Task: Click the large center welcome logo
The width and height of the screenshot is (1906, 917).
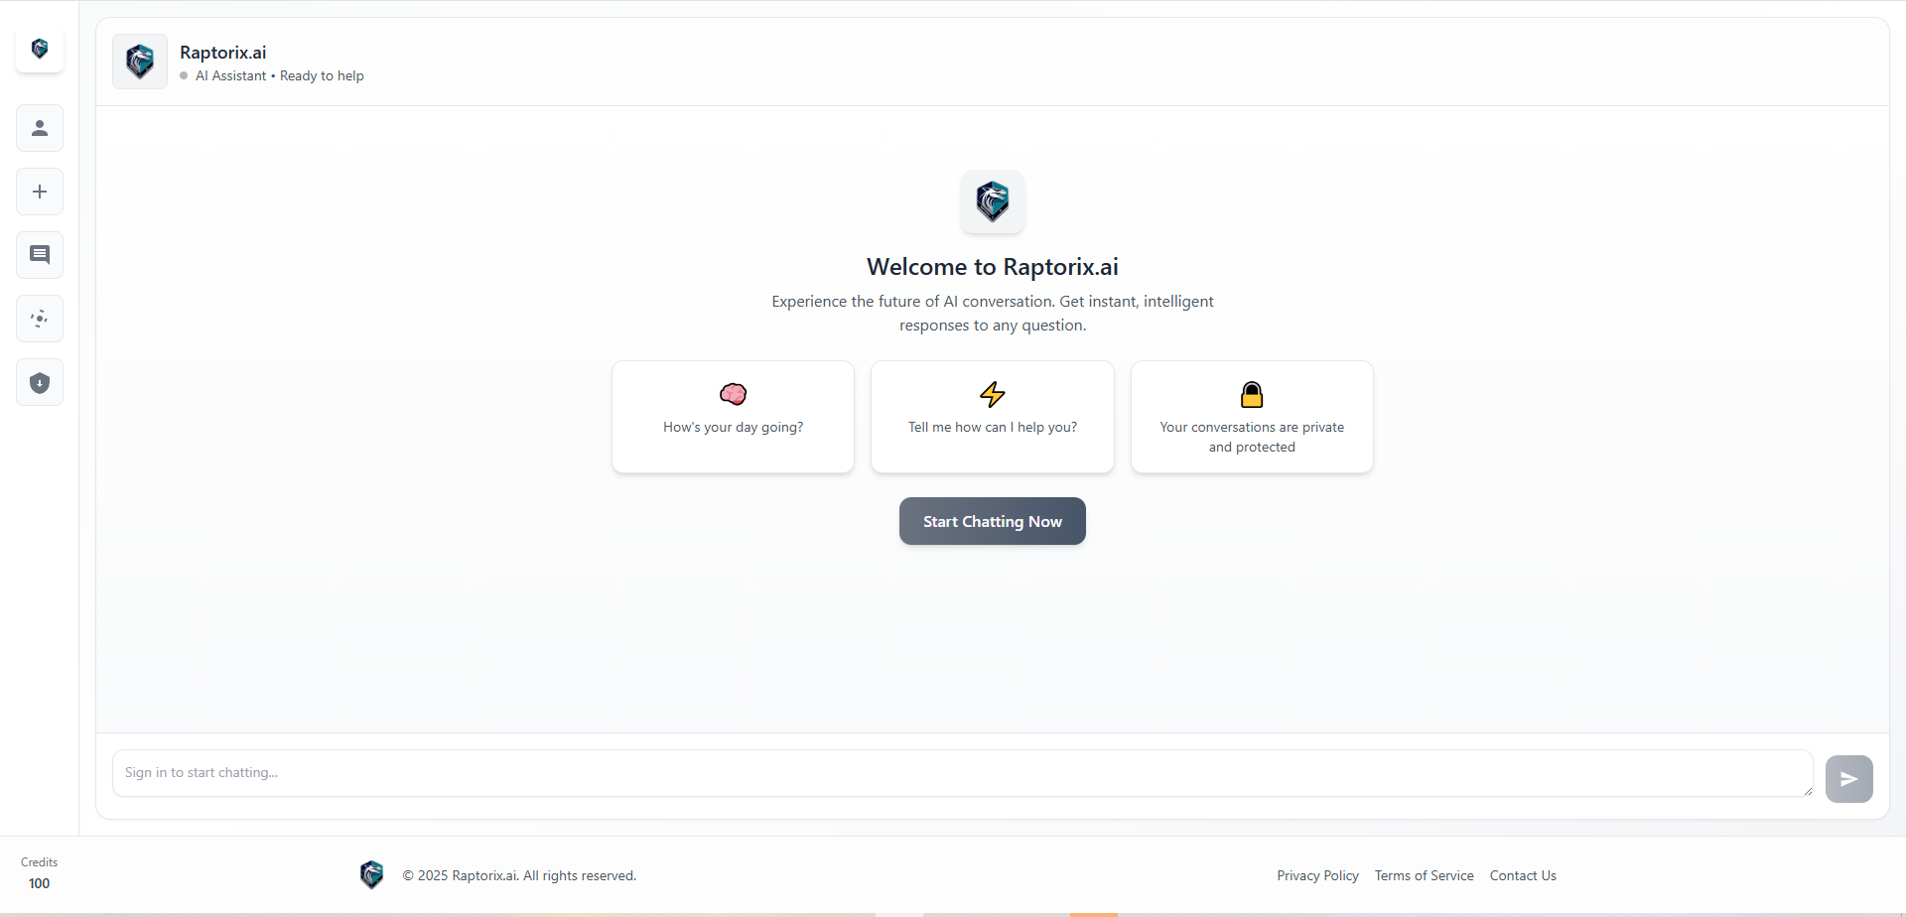Action: (993, 201)
